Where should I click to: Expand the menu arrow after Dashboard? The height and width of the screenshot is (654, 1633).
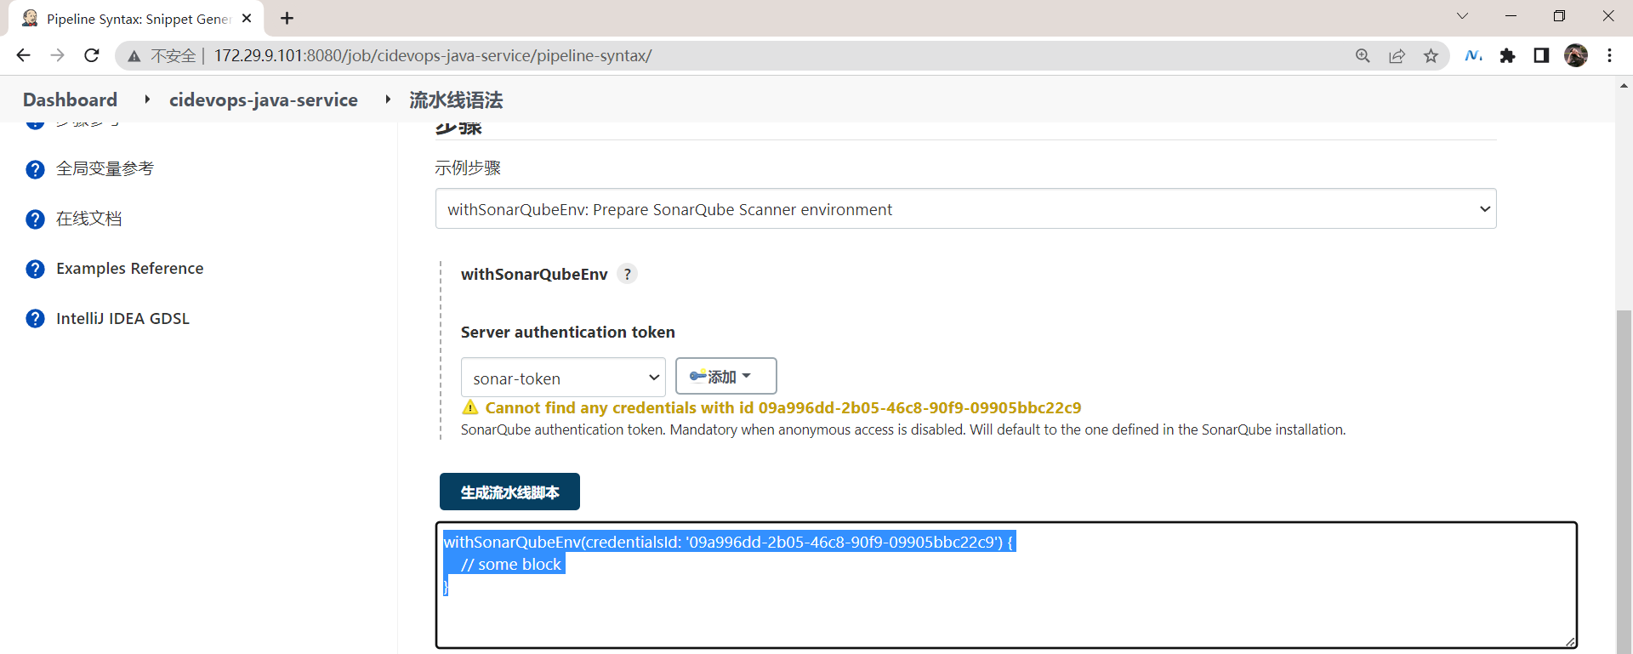pyautogui.click(x=147, y=100)
